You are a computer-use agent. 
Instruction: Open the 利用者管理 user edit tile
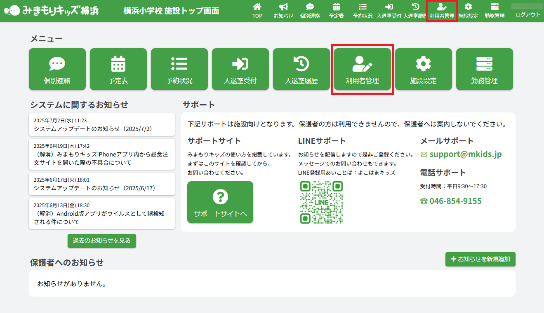(x=363, y=69)
